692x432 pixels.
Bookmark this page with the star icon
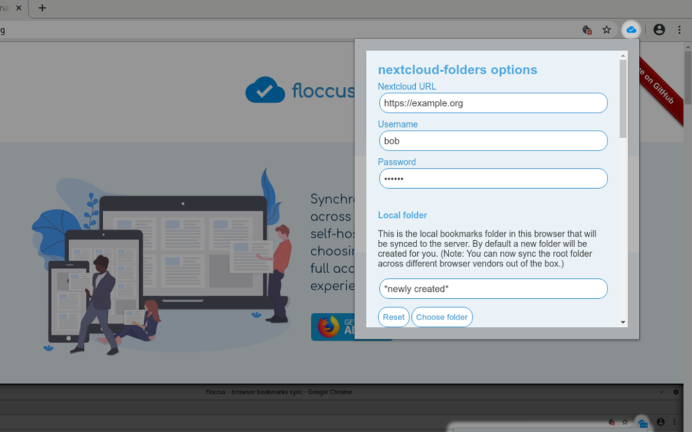[606, 30]
